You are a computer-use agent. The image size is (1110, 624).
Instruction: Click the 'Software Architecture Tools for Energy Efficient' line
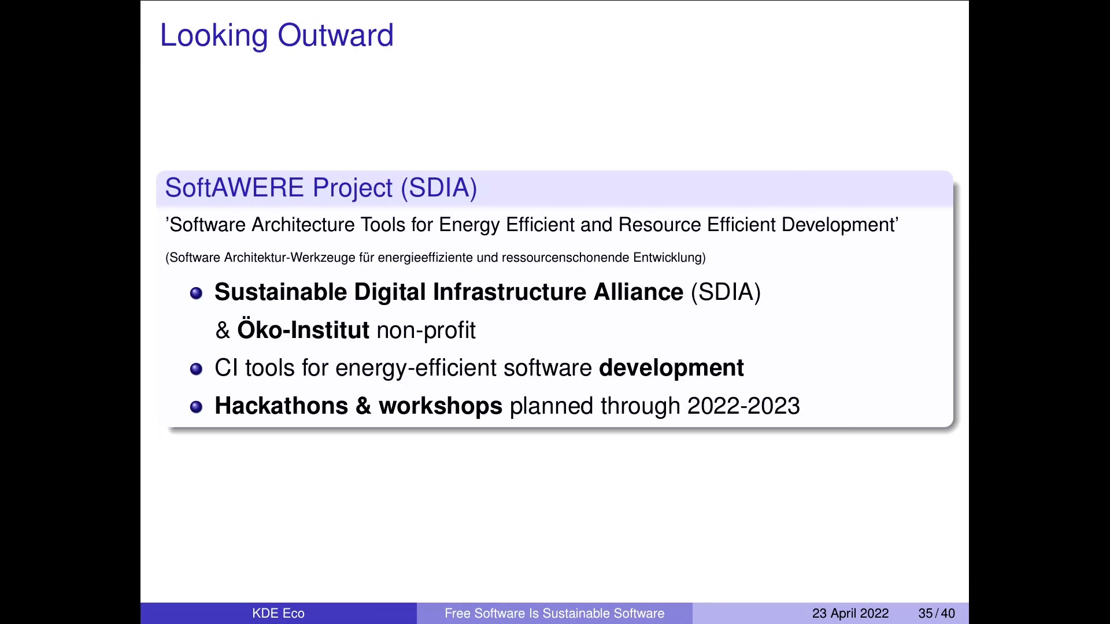(x=532, y=225)
